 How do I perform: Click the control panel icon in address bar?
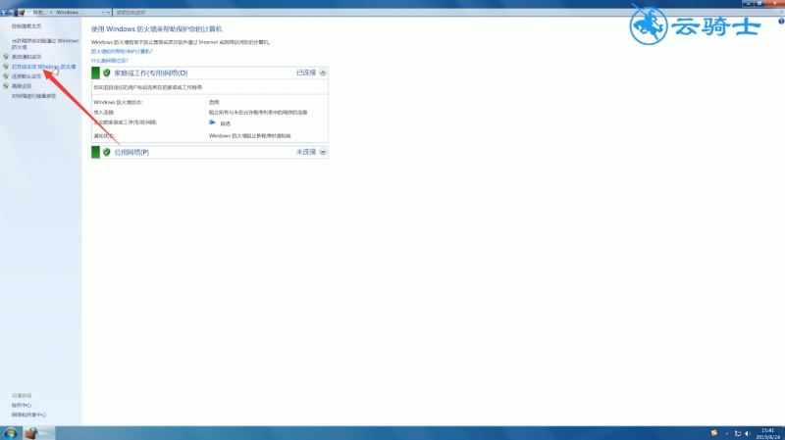[x=21, y=12]
